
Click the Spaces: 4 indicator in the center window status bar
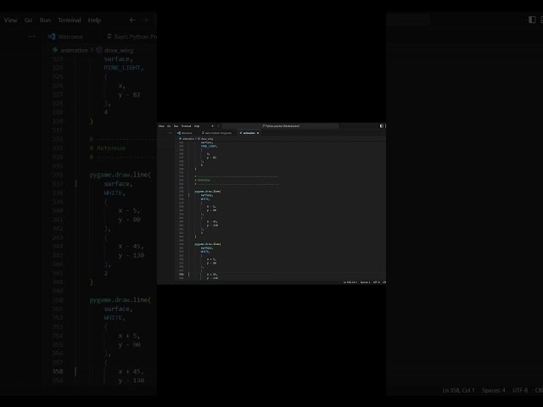tap(365, 282)
